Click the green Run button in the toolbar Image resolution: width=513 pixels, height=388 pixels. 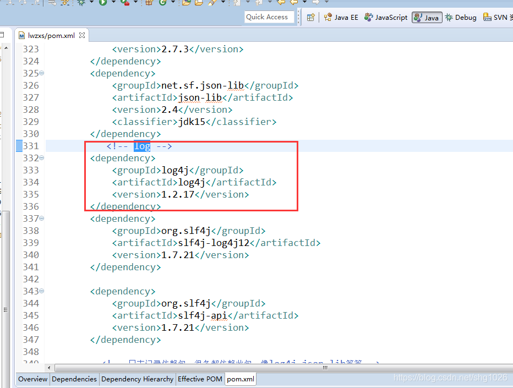[x=103, y=3]
